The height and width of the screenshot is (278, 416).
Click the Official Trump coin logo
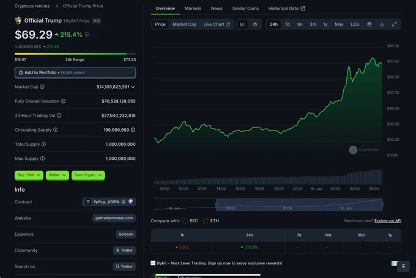tap(18, 20)
